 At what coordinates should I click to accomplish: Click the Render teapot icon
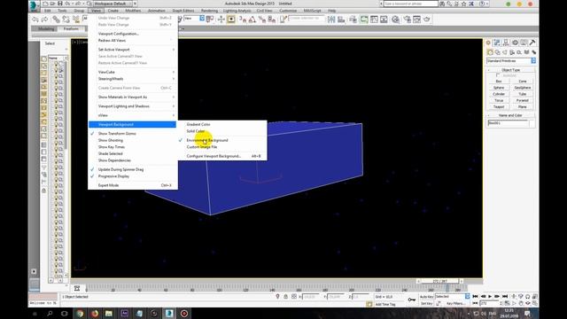[x=427, y=19]
